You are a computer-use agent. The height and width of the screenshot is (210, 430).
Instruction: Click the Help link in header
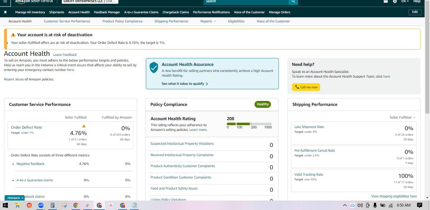click(417, 2)
